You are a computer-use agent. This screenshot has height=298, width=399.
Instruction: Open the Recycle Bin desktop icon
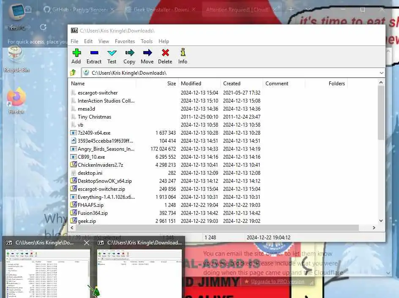16,59
